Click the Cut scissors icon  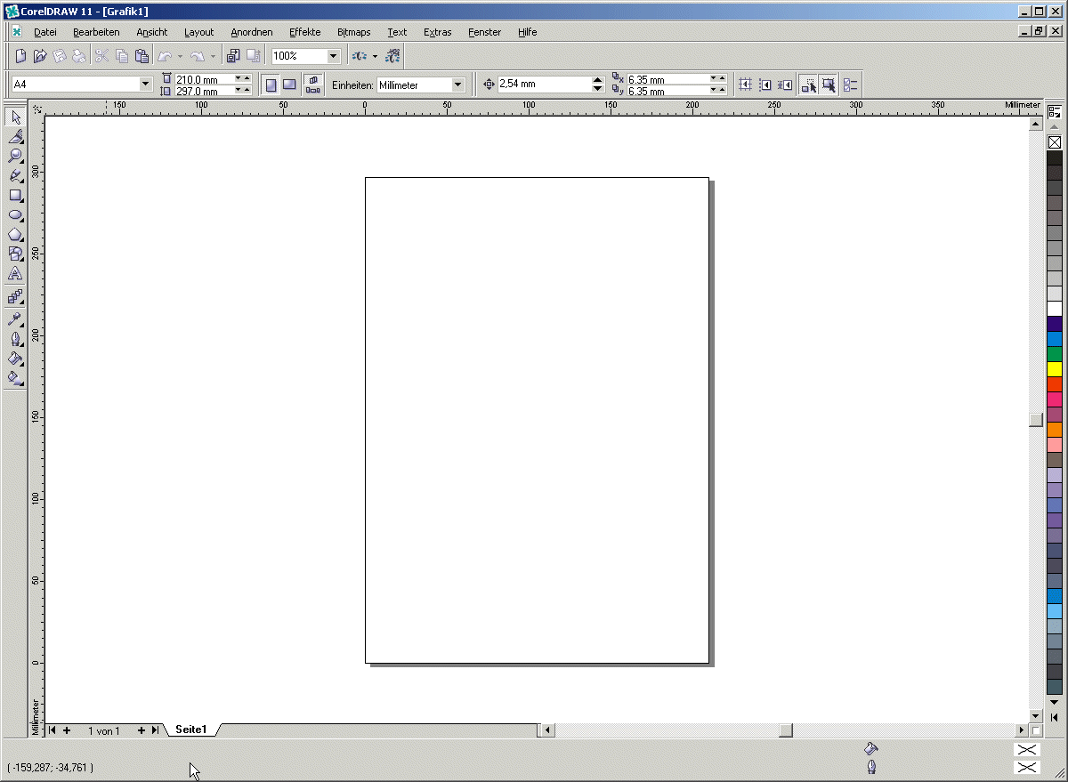click(101, 56)
